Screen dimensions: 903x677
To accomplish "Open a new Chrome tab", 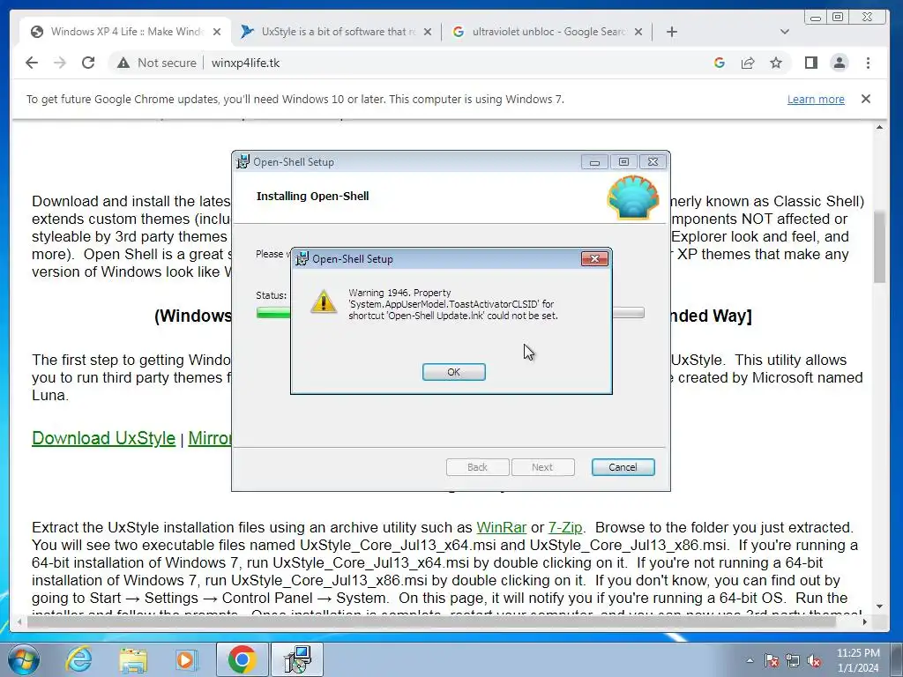I will click(x=671, y=32).
